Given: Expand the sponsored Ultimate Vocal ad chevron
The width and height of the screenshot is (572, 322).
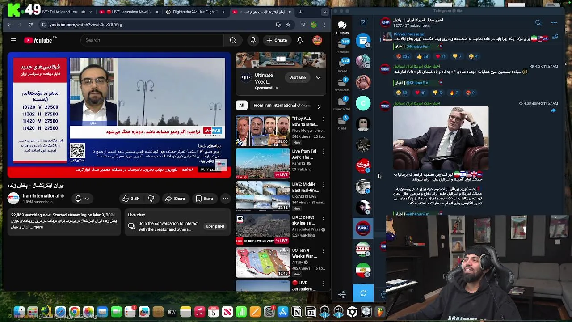Looking at the screenshot, I should click(x=318, y=78).
